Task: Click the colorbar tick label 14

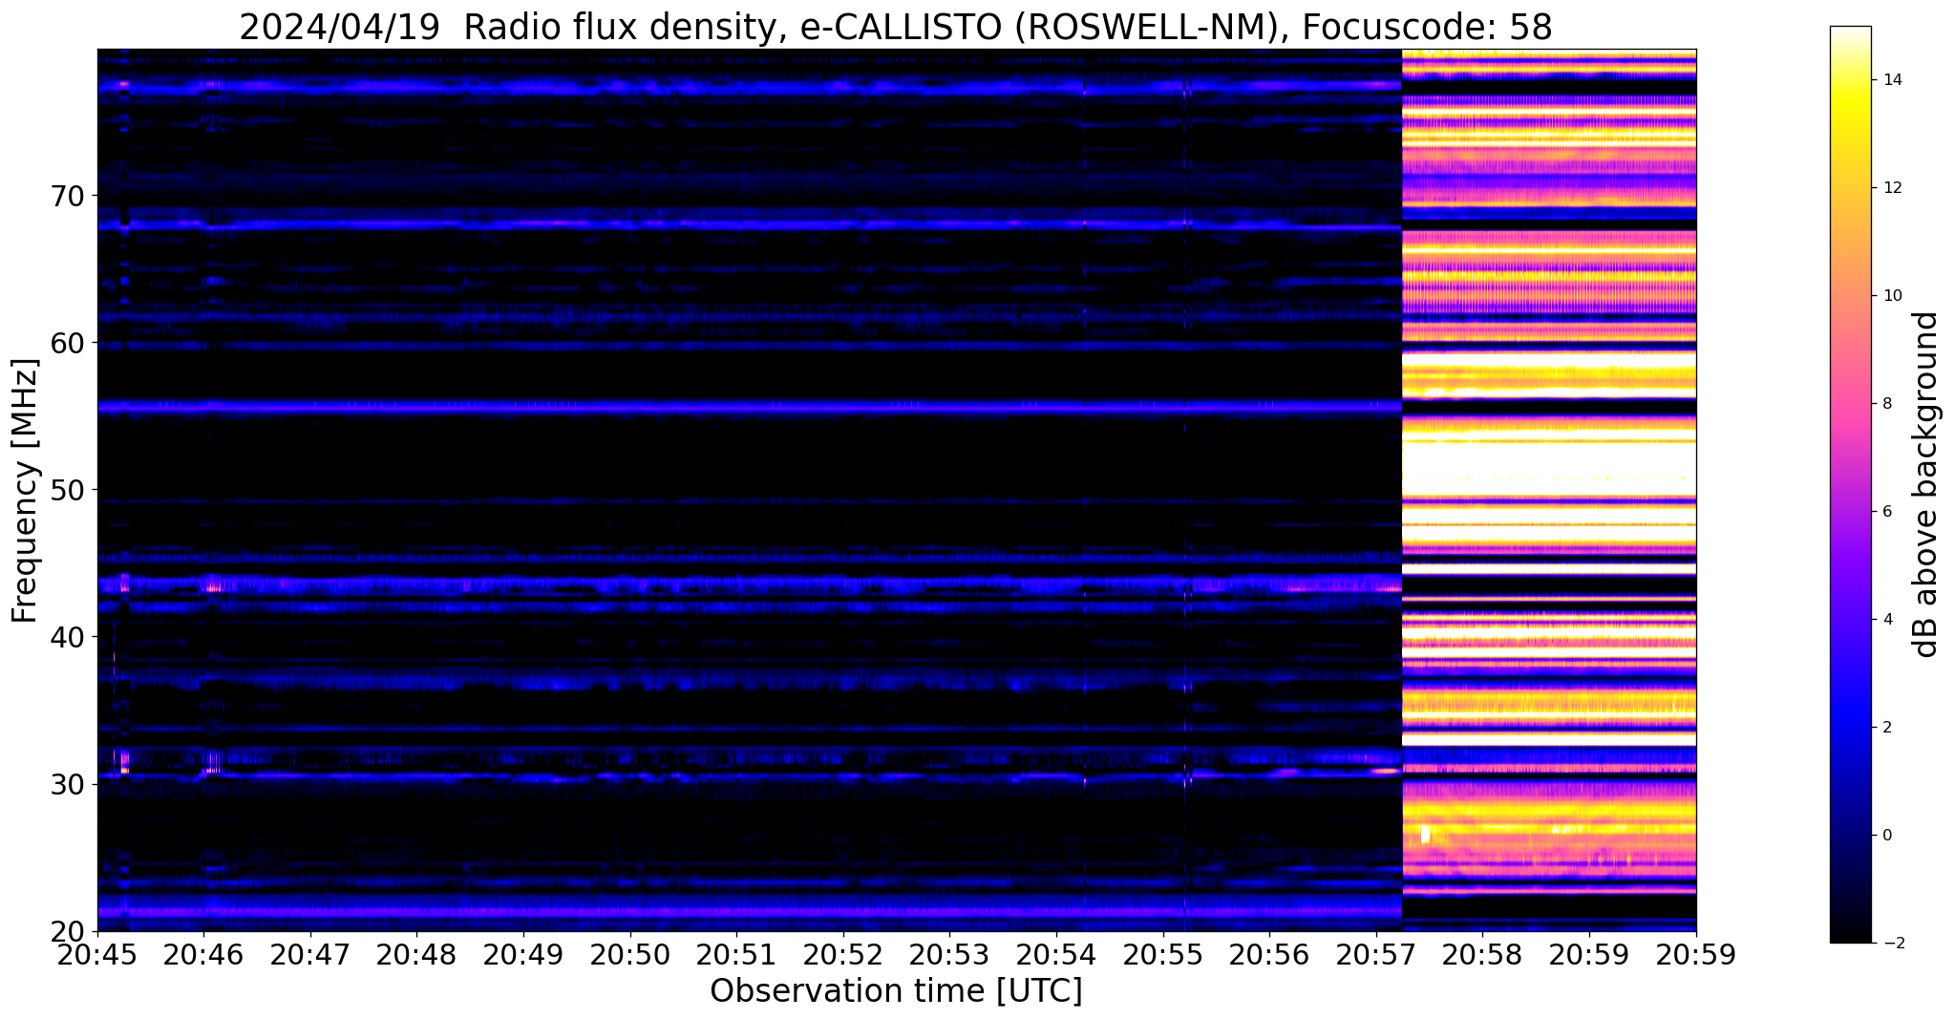Action: pyautogui.click(x=1890, y=80)
